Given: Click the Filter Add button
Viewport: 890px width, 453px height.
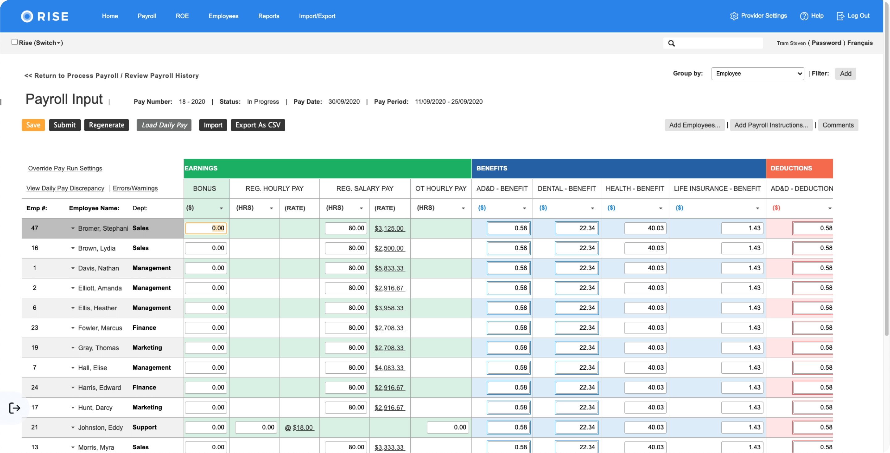Looking at the screenshot, I should (x=845, y=73).
